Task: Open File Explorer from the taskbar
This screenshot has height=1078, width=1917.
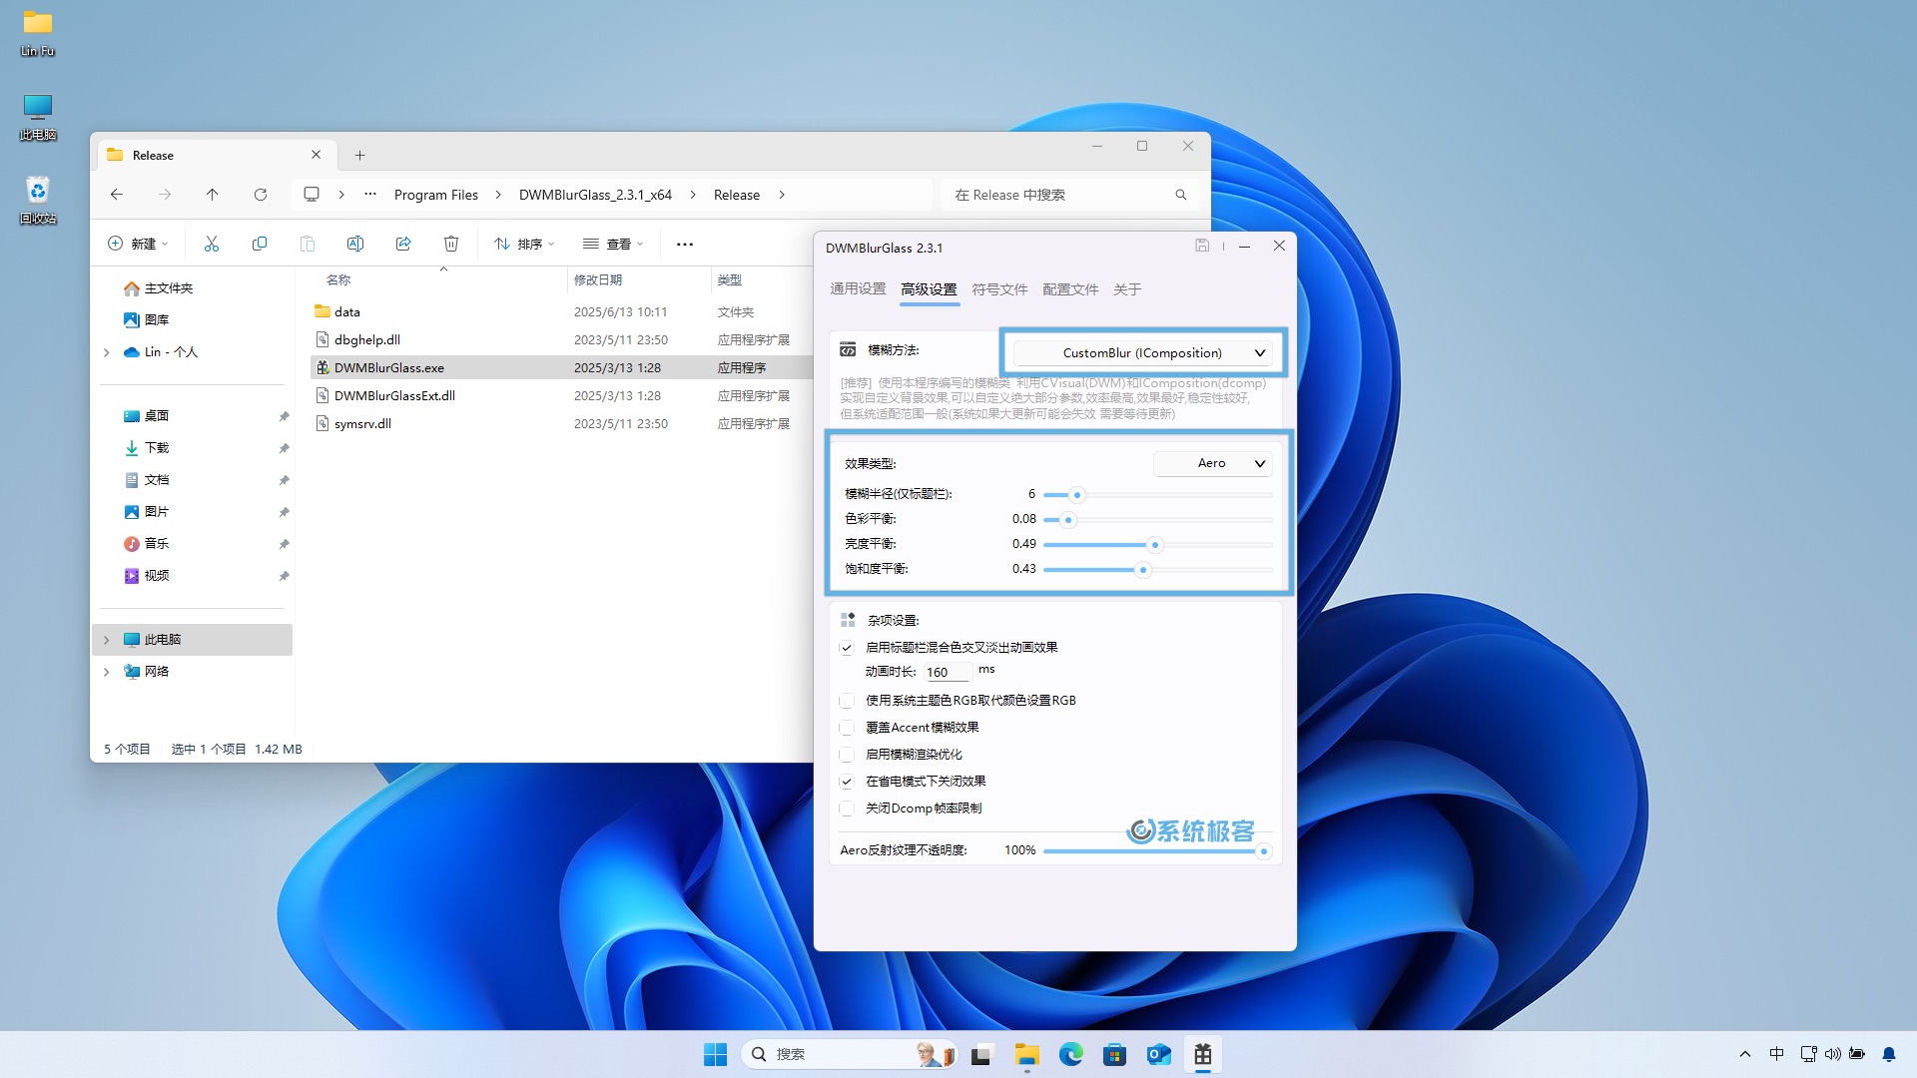Action: [1027, 1054]
